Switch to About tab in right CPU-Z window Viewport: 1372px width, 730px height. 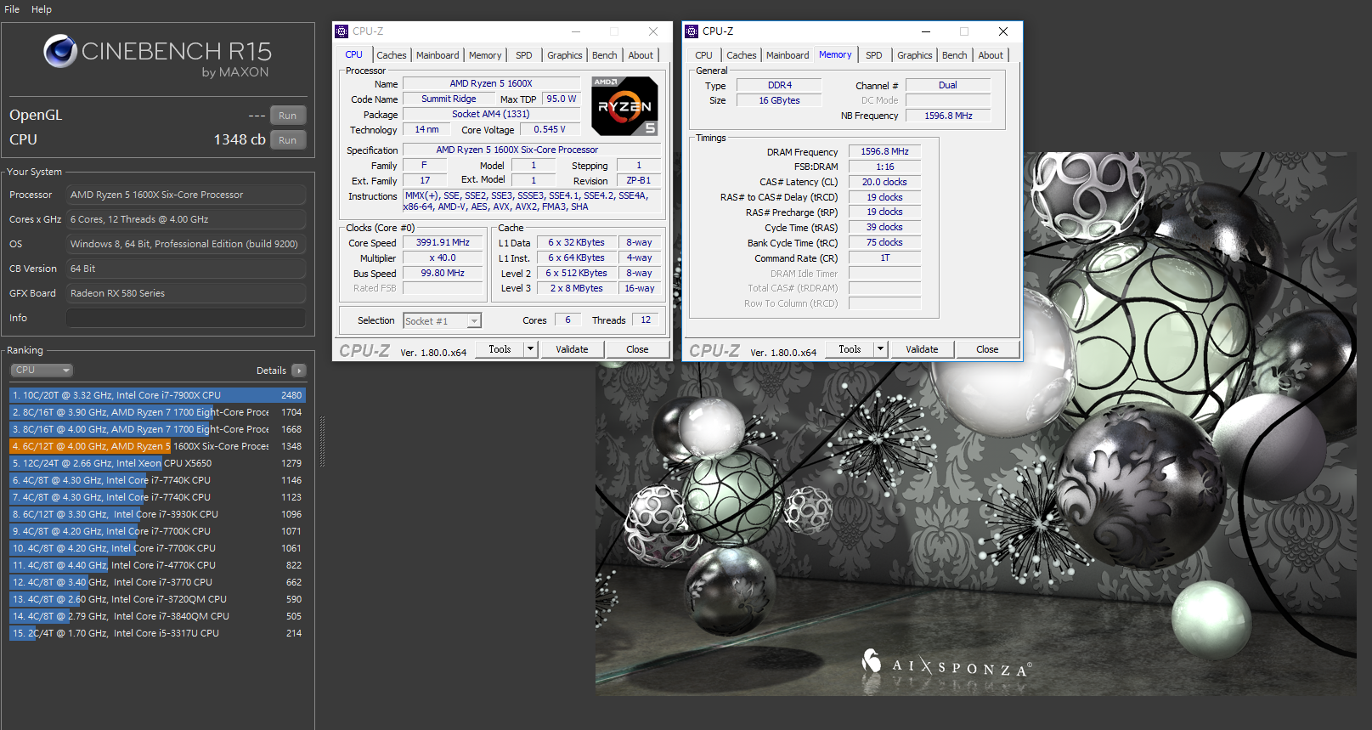pyautogui.click(x=991, y=55)
